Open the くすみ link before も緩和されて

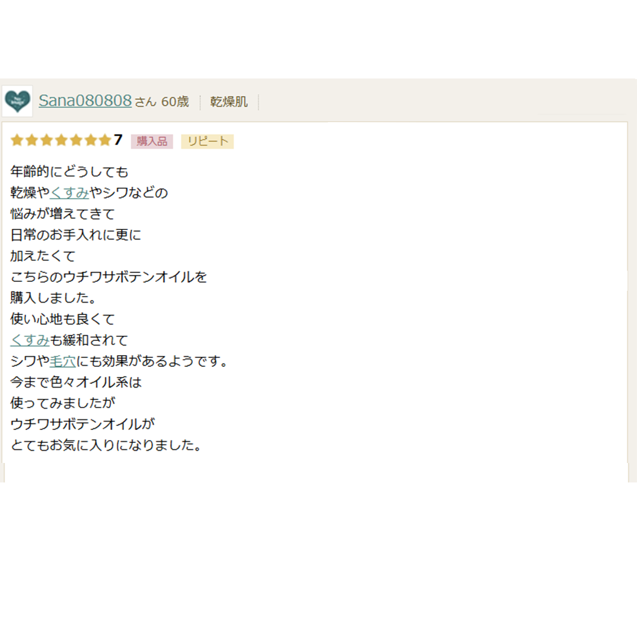click(x=30, y=340)
